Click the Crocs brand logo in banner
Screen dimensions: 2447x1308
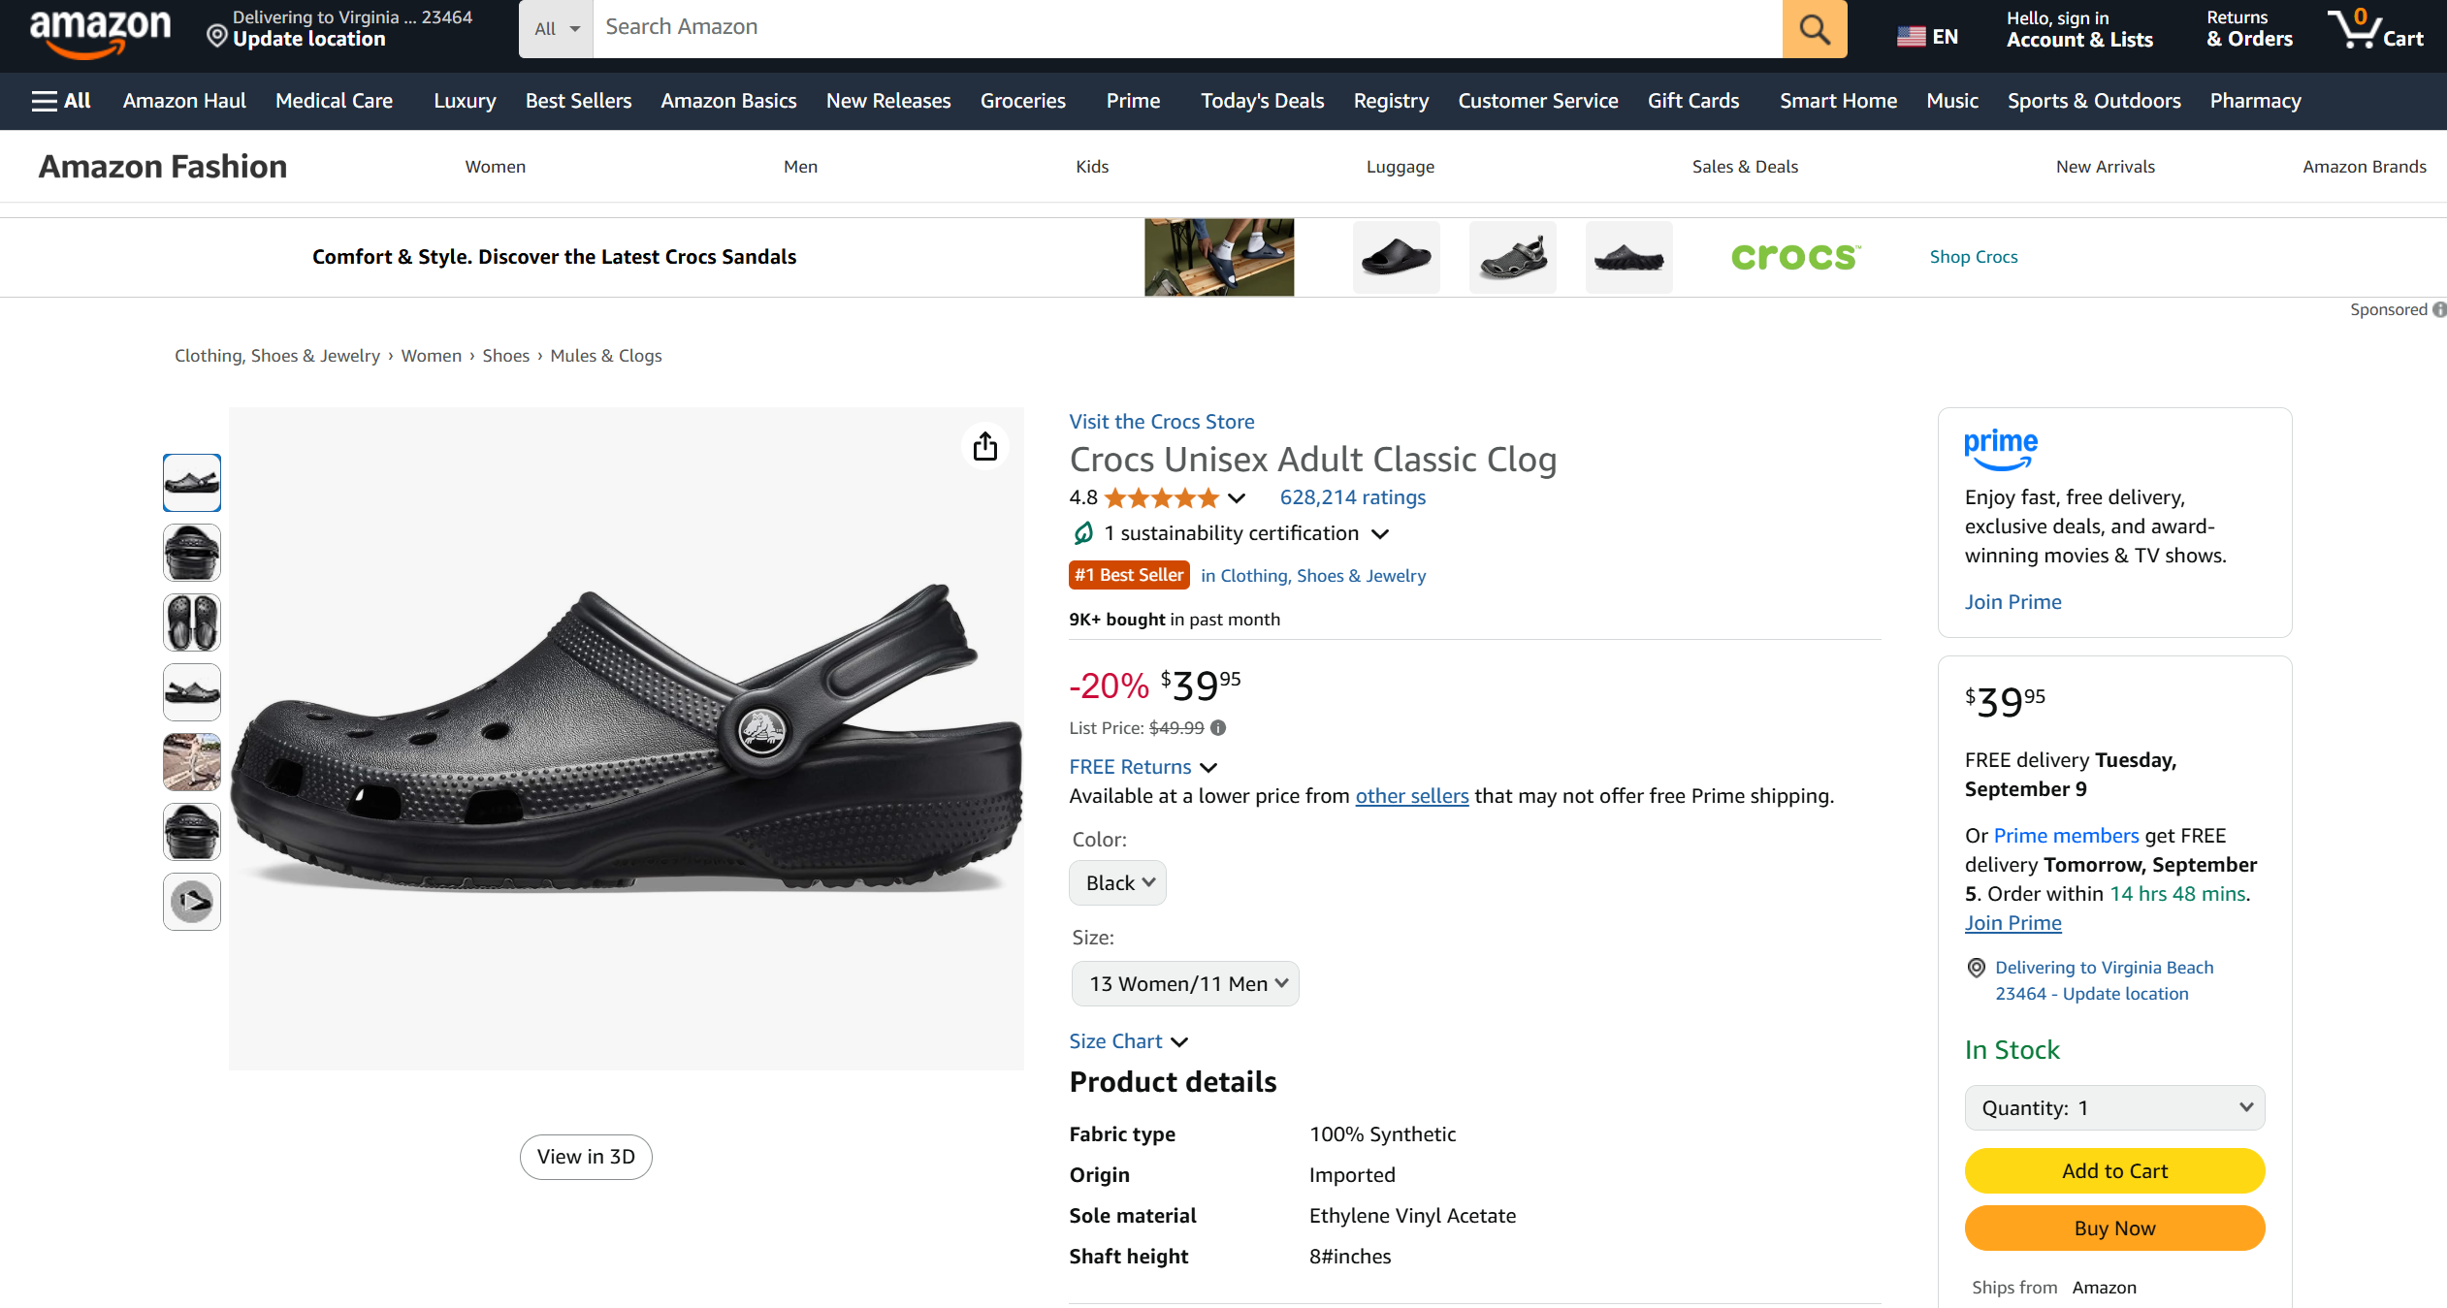[1795, 257]
